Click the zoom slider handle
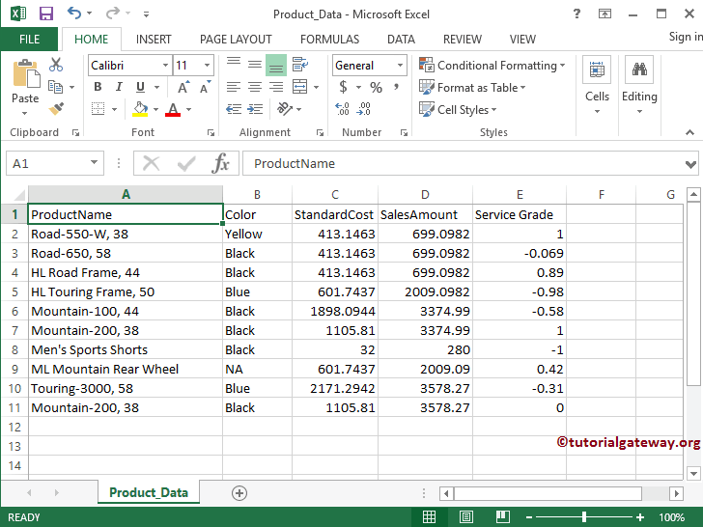This screenshot has height=527, width=703. (x=583, y=517)
